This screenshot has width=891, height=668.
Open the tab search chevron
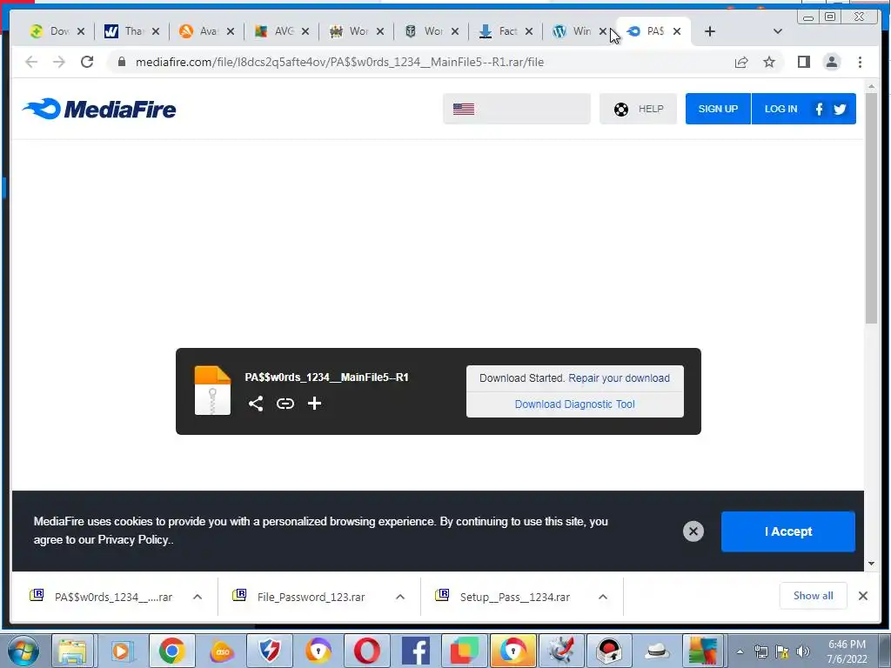(x=778, y=31)
